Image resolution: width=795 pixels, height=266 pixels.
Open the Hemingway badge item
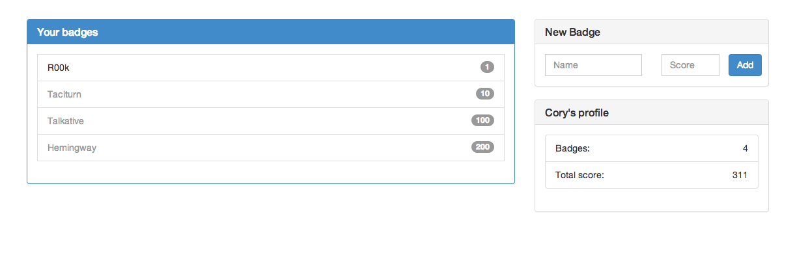pos(72,148)
